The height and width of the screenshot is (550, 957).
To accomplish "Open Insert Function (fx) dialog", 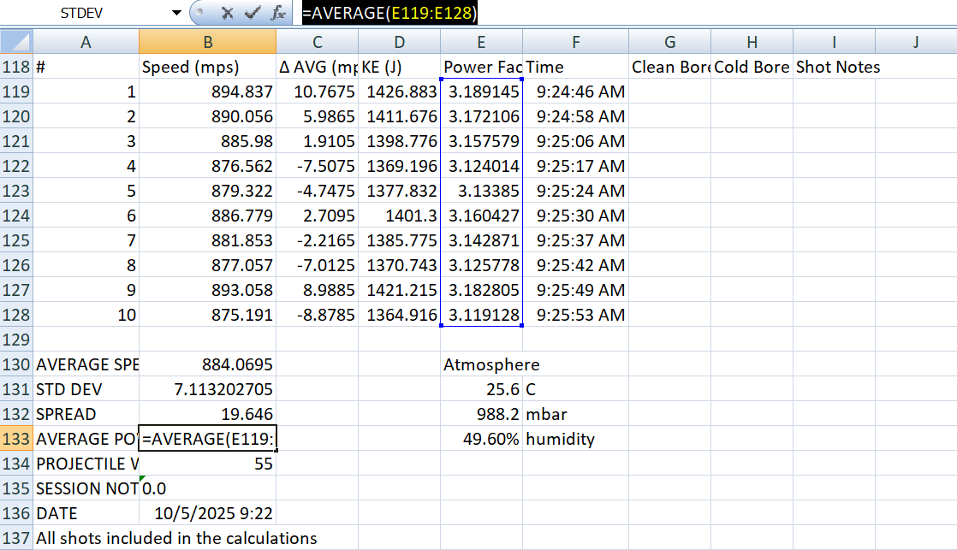I will (277, 14).
